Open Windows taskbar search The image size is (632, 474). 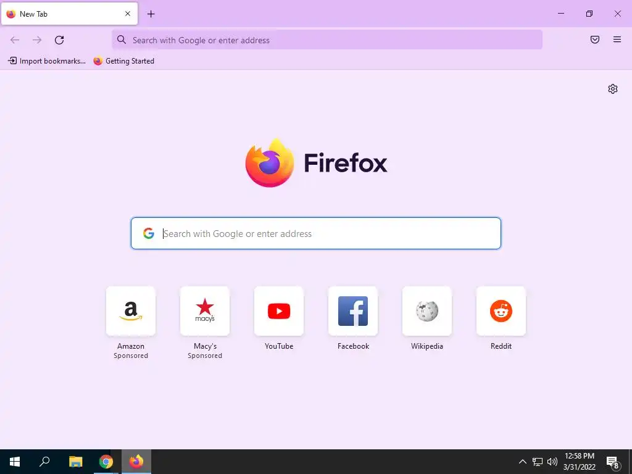point(44,462)
